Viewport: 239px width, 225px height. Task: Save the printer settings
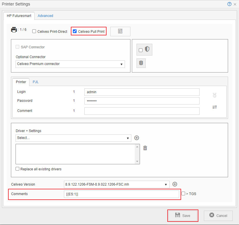coord(183,215)
